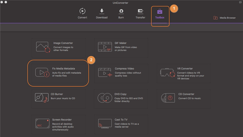The width and height of the screenshot is (243, 137).
Task: Launch the GIF Maker title
Action: 121,43
